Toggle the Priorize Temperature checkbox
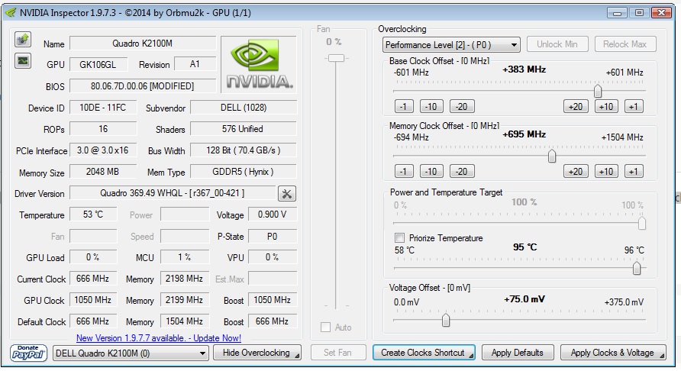This screenshot has height=371, width=681. 399,237
